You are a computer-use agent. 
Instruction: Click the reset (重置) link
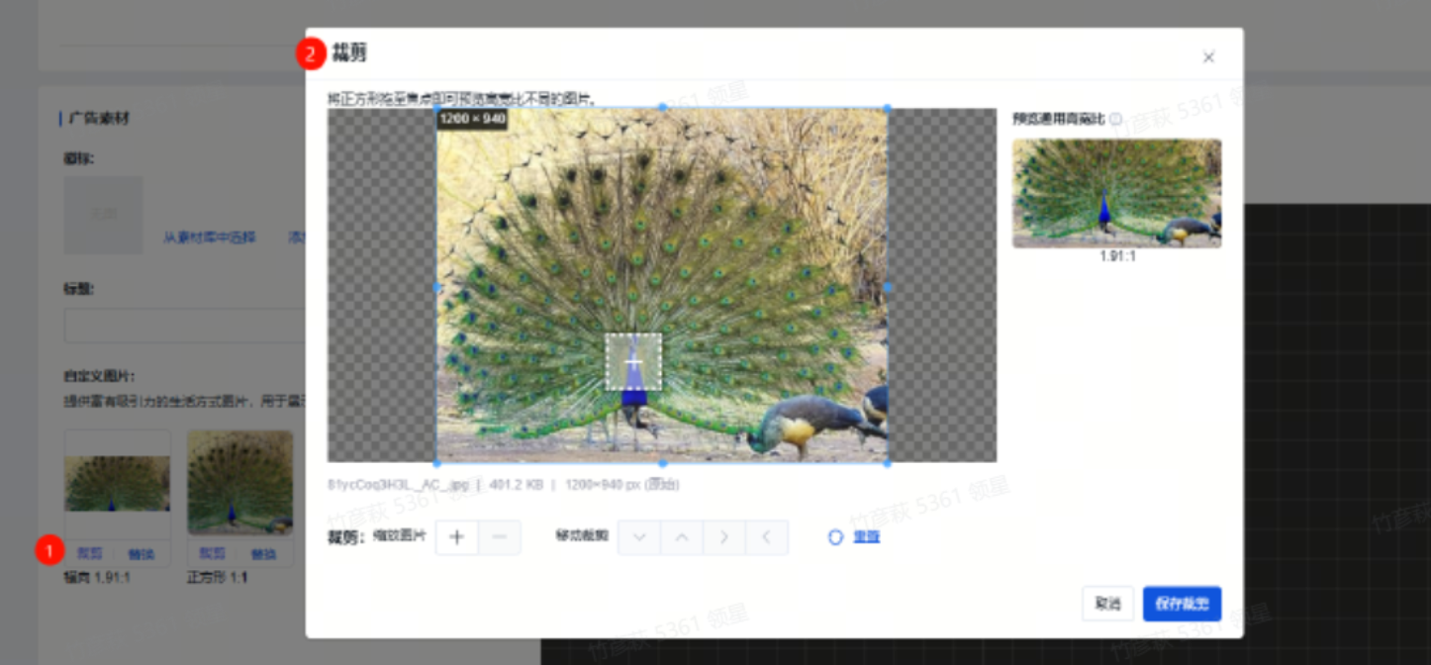pyautogui.click(x=866, y=537)
